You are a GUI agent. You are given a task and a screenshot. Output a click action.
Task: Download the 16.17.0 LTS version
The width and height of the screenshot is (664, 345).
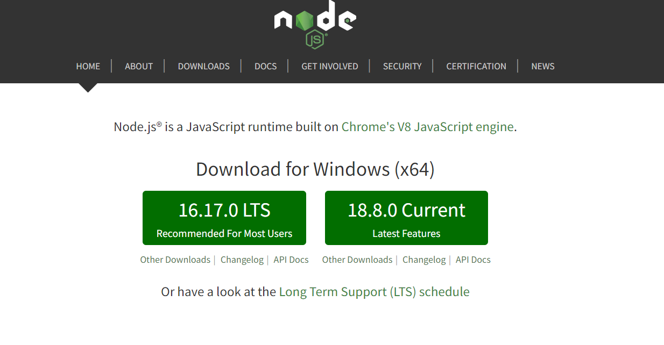coord(224,218)
